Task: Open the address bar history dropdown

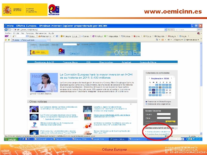Action: point(166,30)
